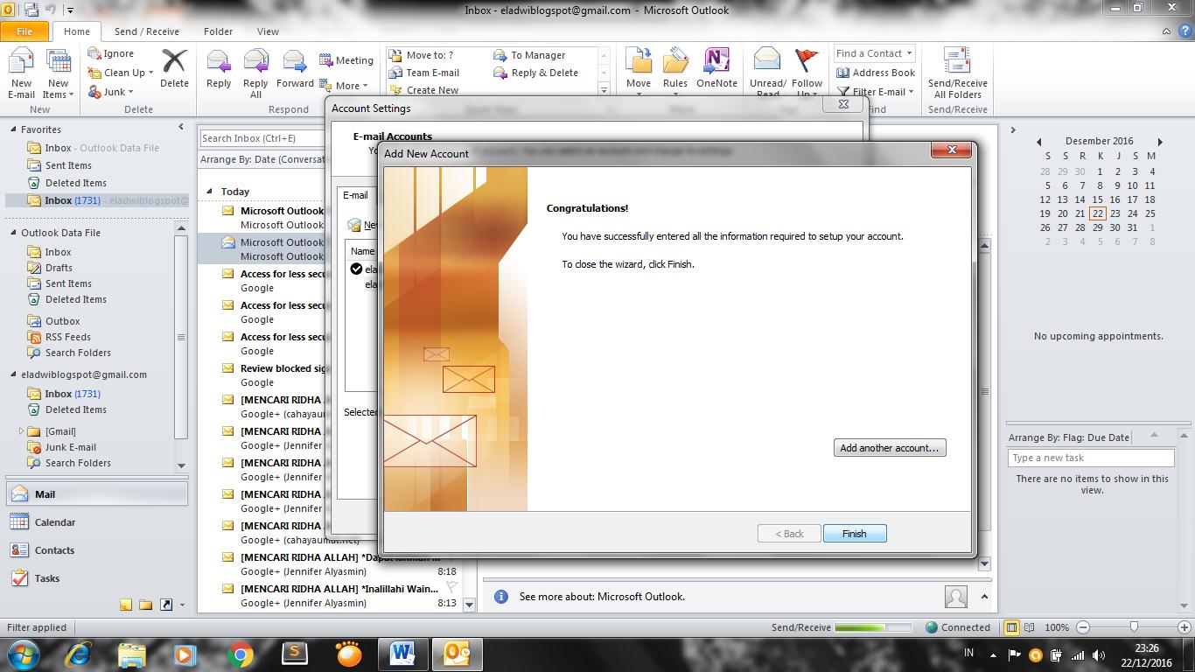Expand the [Gmail] folder

[x=21, y=431]
